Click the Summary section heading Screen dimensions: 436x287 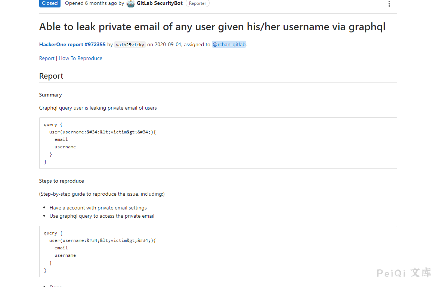point(50,95)
